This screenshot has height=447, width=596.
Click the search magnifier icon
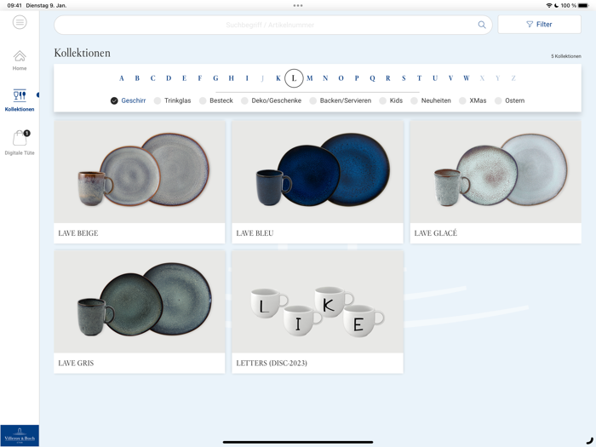click(x=482, y=25)
